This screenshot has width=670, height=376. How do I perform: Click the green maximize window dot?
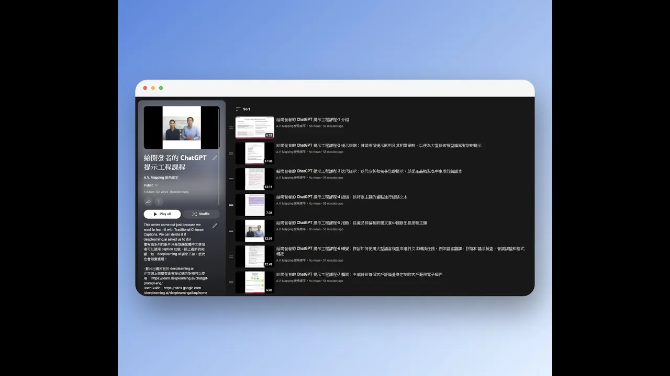(161, 88)
